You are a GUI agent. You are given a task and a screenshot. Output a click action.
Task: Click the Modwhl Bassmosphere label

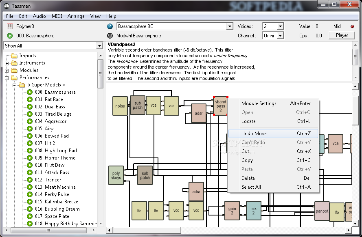point(139,36)
